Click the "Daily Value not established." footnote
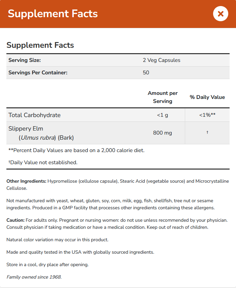The image size is (236, 288). 44,163
